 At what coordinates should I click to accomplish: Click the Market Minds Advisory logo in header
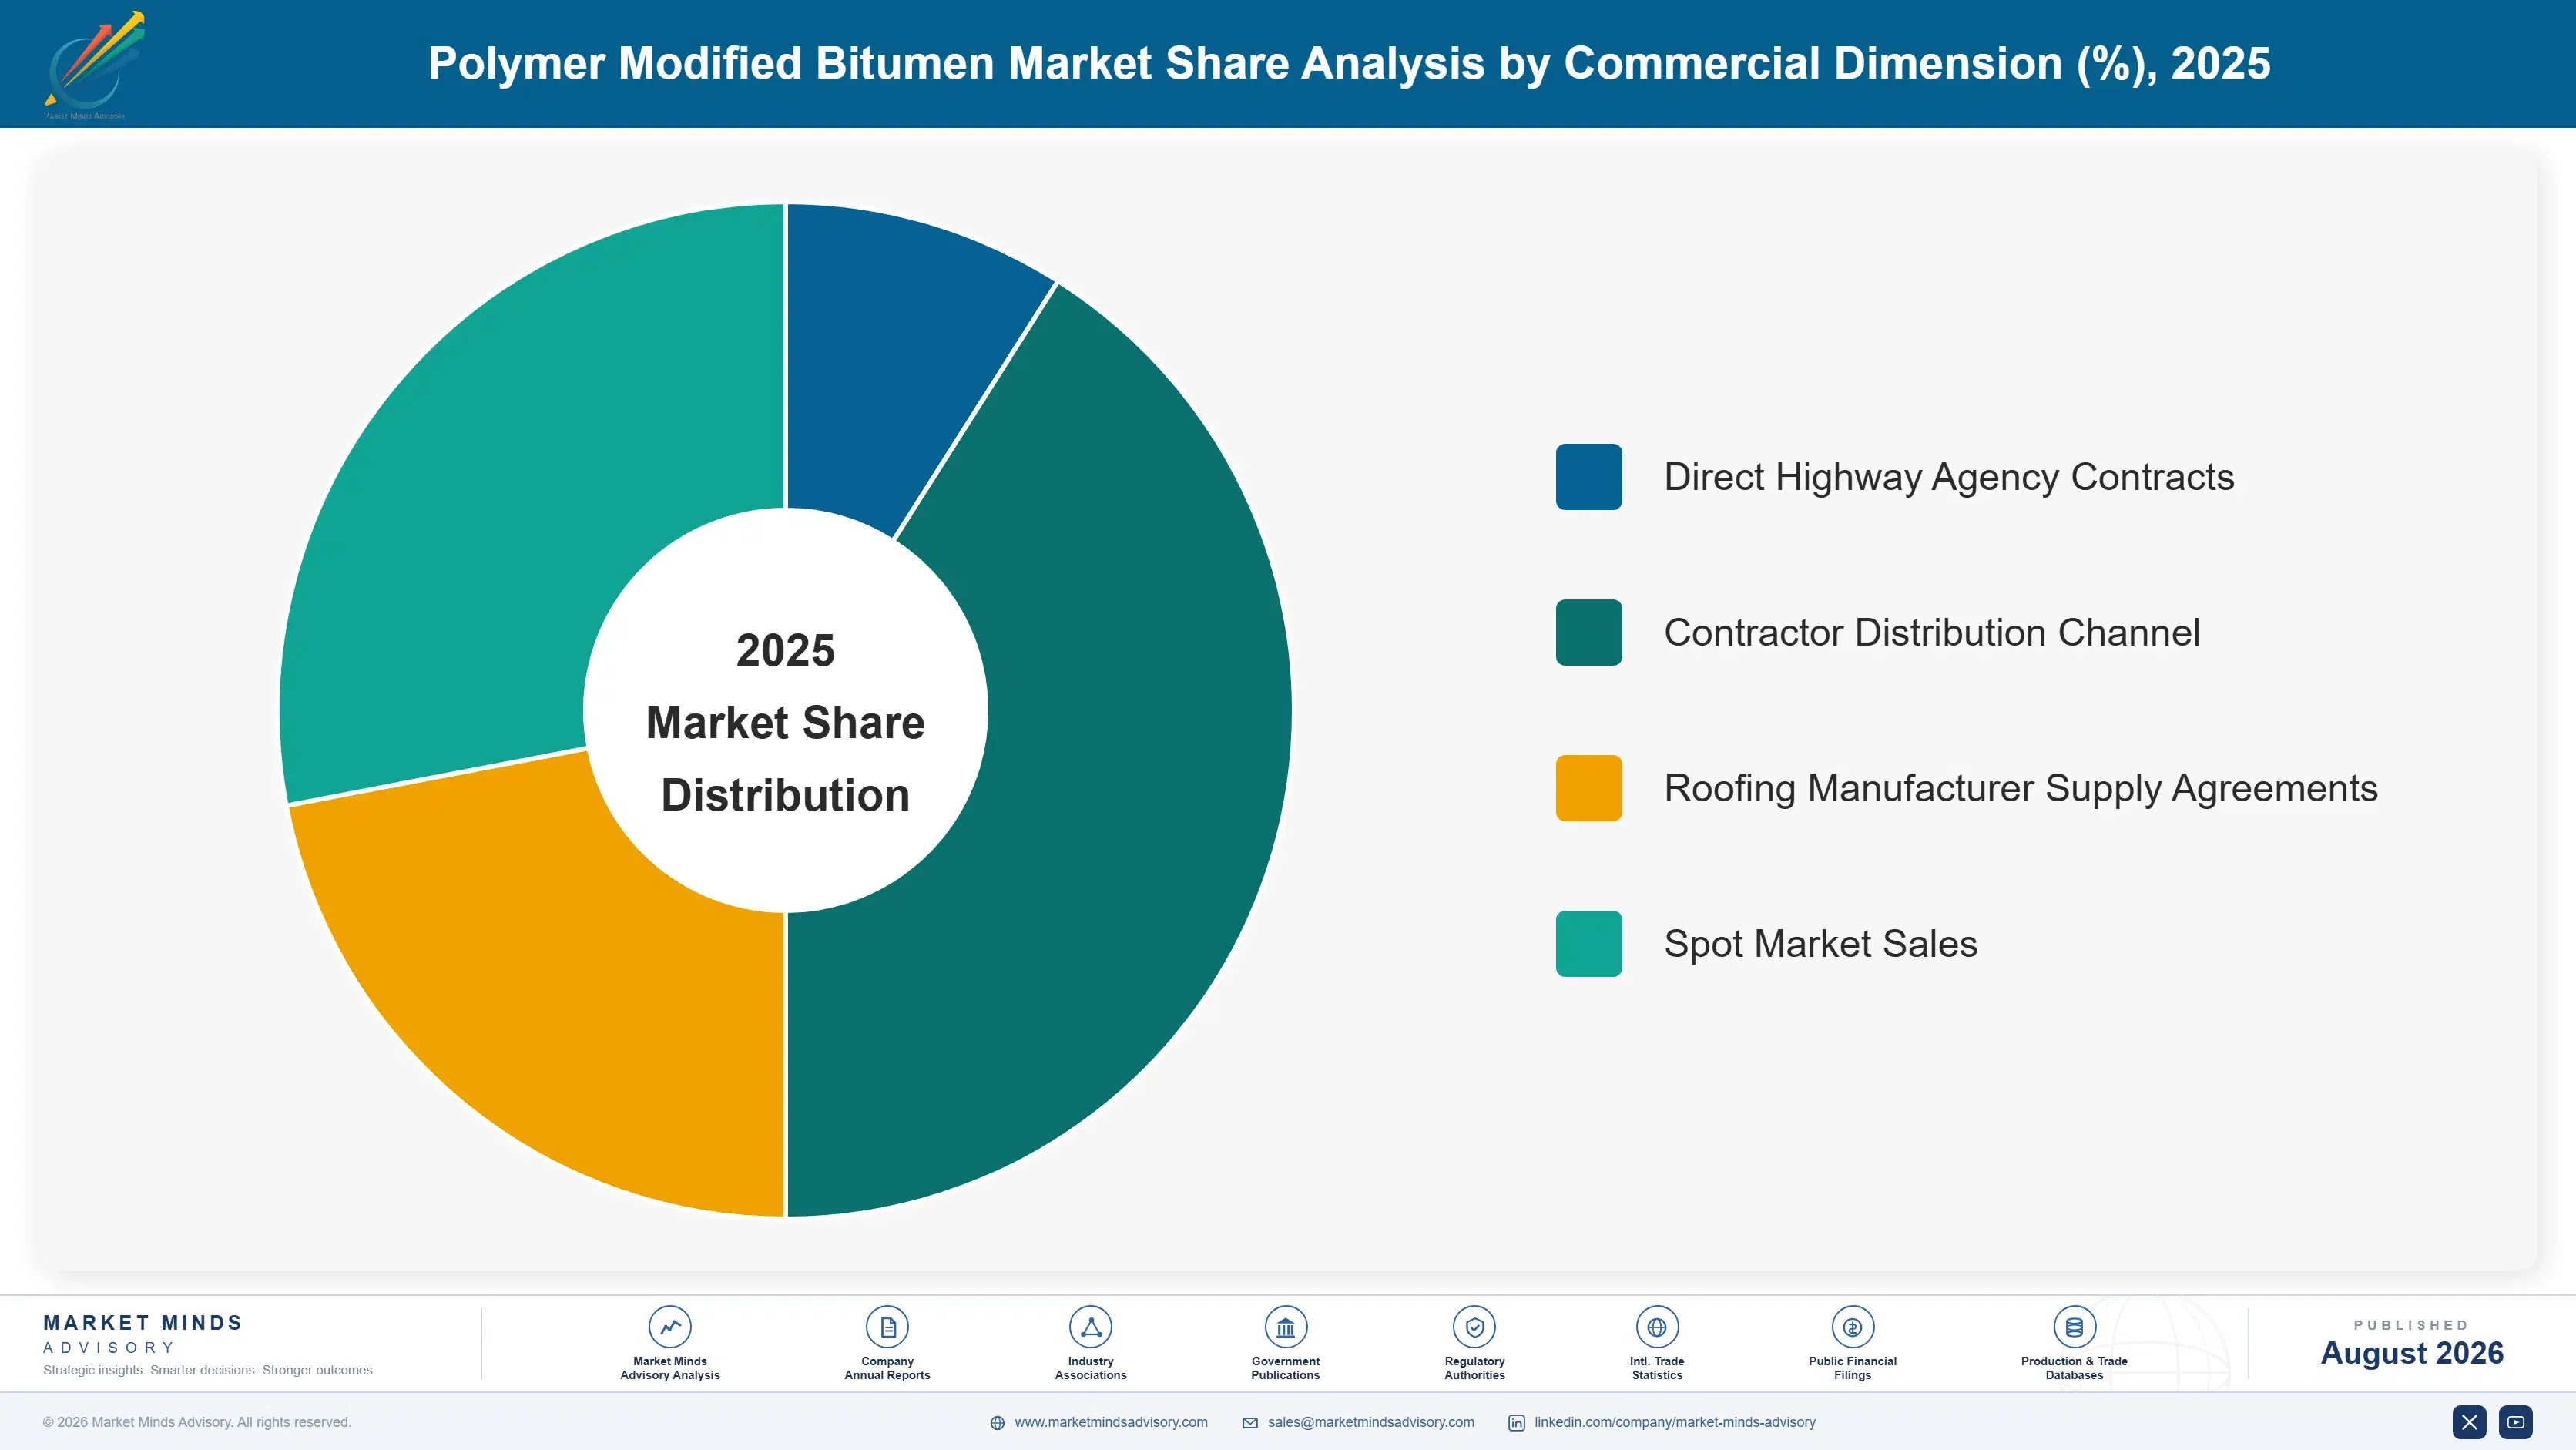coord(94,64)
